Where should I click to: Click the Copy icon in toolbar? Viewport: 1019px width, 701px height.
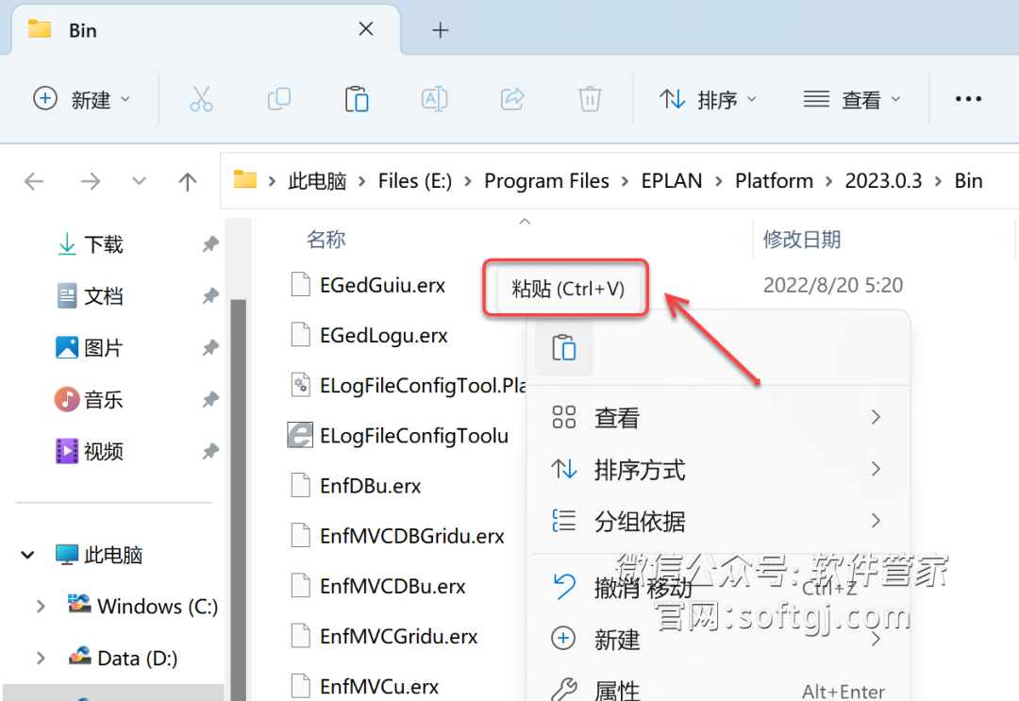279,99
